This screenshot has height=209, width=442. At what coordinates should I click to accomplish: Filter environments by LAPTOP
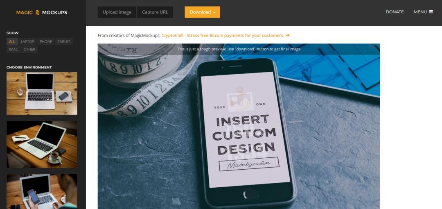(27, 41)
